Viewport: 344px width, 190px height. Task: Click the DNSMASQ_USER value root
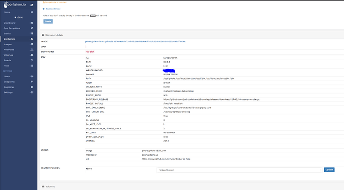click(x=166, y=137)
